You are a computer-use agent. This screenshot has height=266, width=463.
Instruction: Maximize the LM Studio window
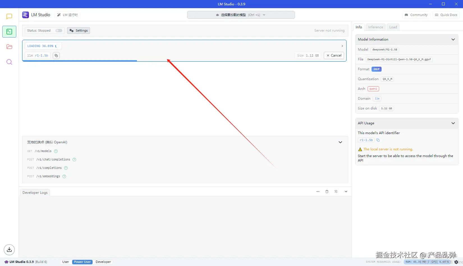coord(443,4)
